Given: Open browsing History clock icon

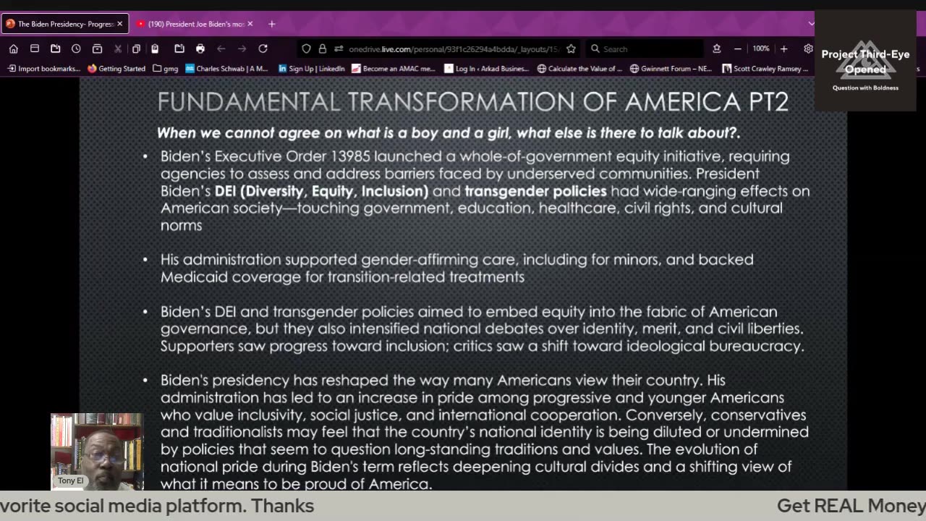Looking at the screenshot, I should pos(76,48).
